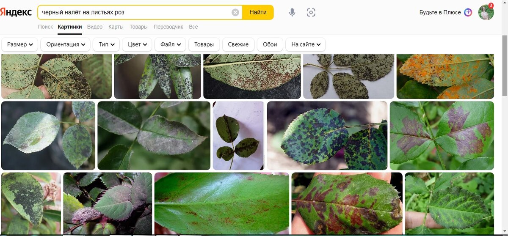This screenshot has height=236, width=508.
Task: Open the Карты tab
Action: (116, 27)
